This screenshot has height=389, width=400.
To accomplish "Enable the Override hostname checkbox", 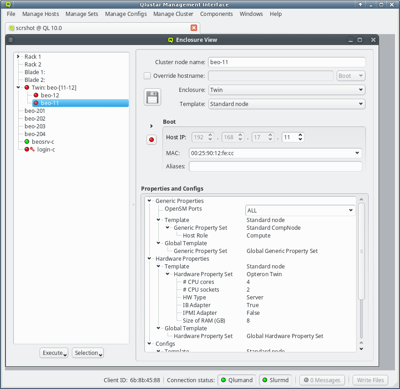I will click(147, 76).
